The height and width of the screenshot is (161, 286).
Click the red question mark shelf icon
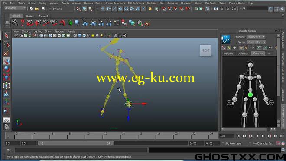tap(22, 23)
